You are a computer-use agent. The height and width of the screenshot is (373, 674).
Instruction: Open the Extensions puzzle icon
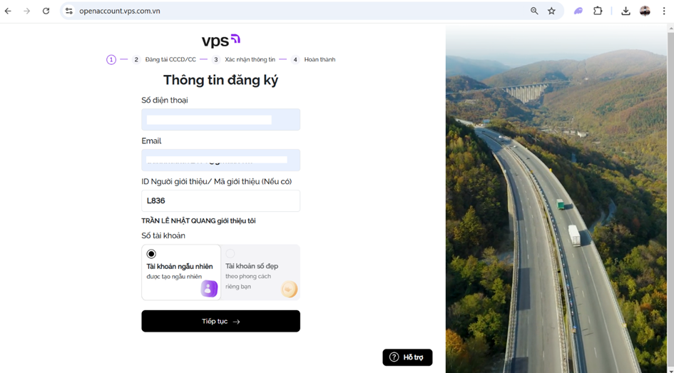(x=598, y=11)
